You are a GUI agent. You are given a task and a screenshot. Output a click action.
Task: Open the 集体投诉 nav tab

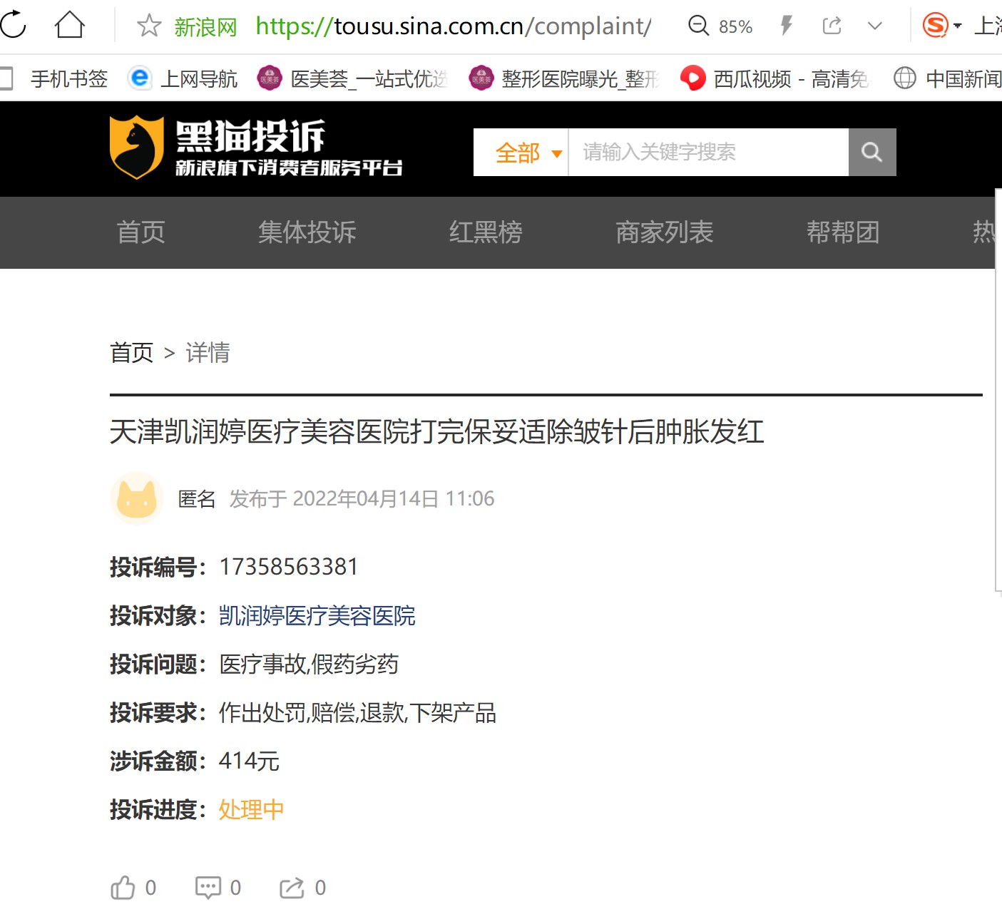coord(307,232)
